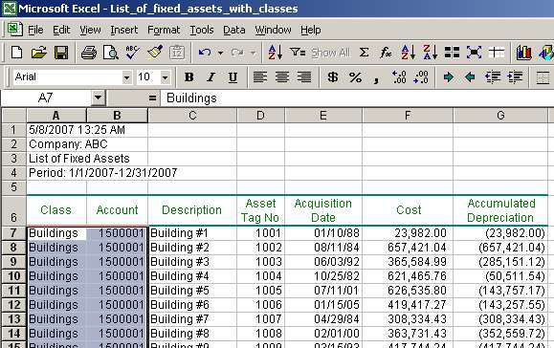Save the workbook with the floppy disk icon
Image resolution: width=554 pixels, height=348 pixels.
(61, 53)
